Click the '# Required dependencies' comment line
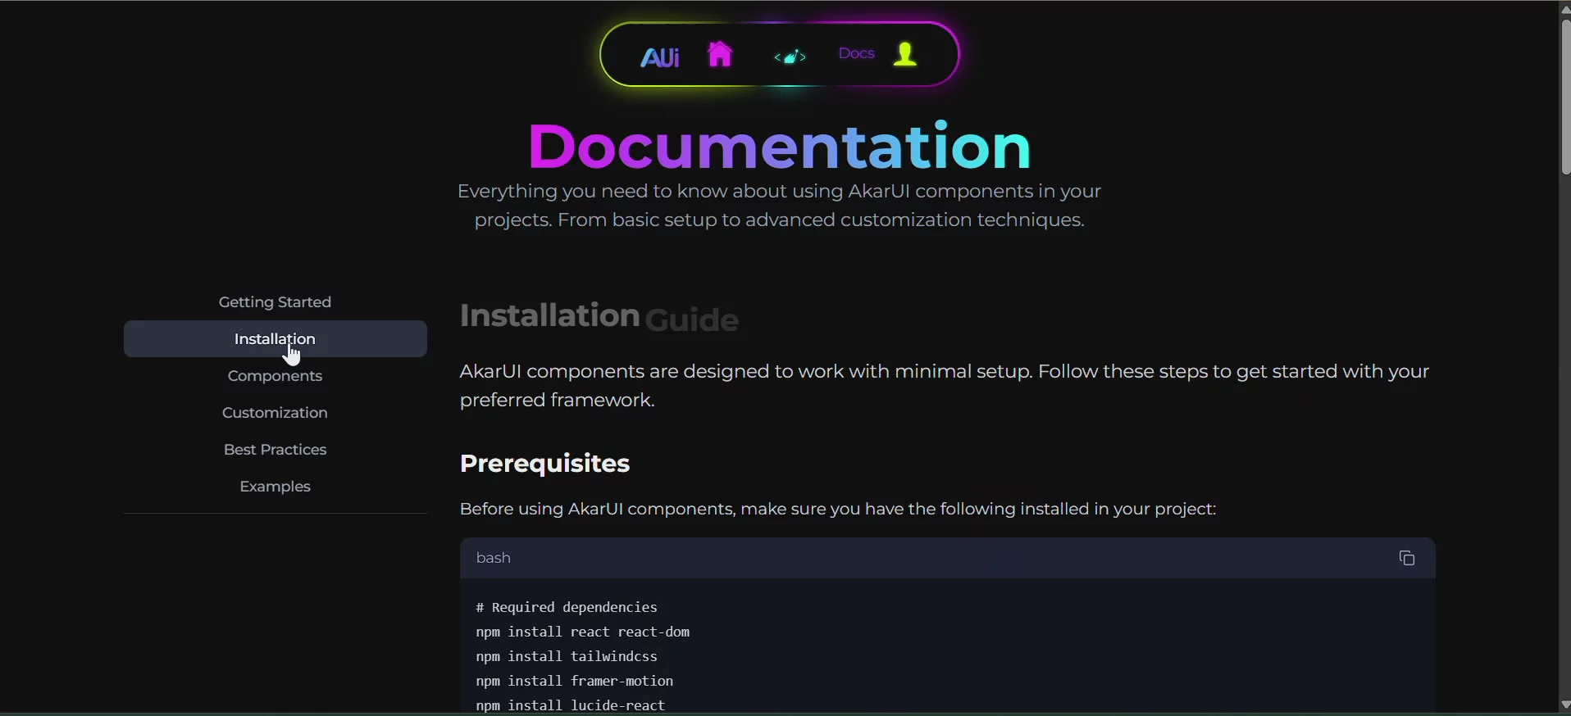Viewport: 1571px width, 716px height. pos(567,607)
